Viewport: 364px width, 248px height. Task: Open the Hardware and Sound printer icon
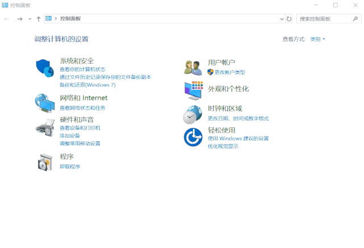pyautogui.click(x=45, y=128)
